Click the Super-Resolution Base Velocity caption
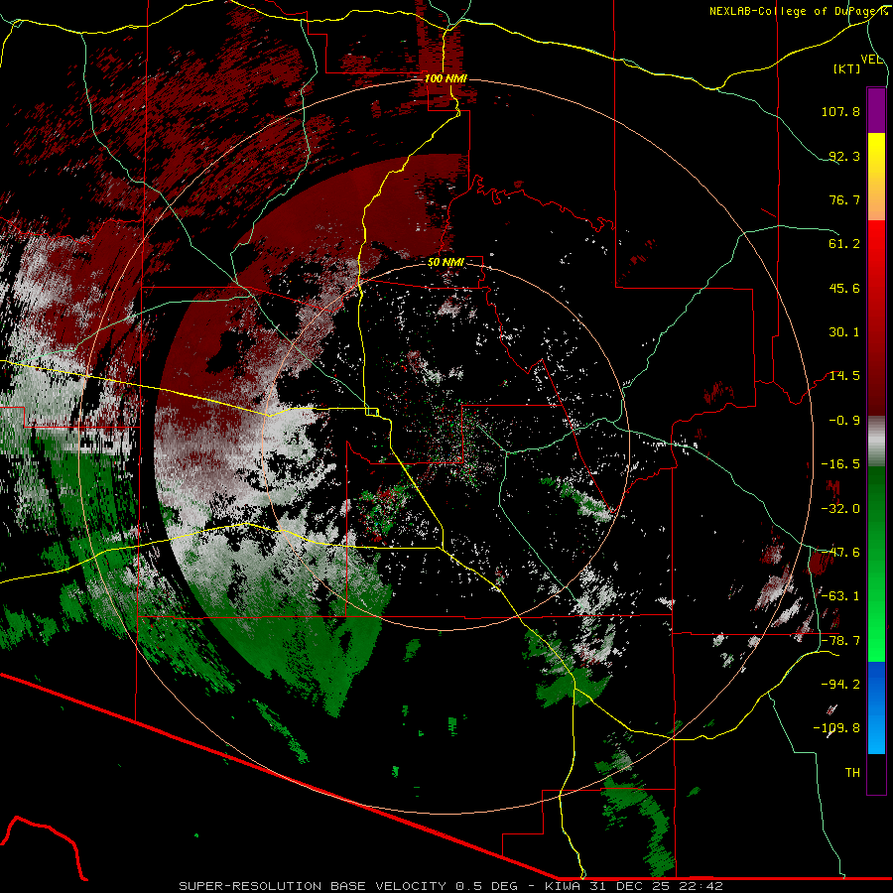This screenshot has height=893, width=893. click(x=451, y=886)
